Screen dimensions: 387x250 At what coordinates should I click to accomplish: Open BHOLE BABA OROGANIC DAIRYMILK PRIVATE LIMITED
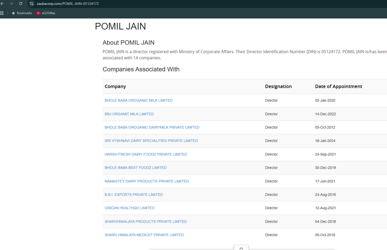click(152, 128)
